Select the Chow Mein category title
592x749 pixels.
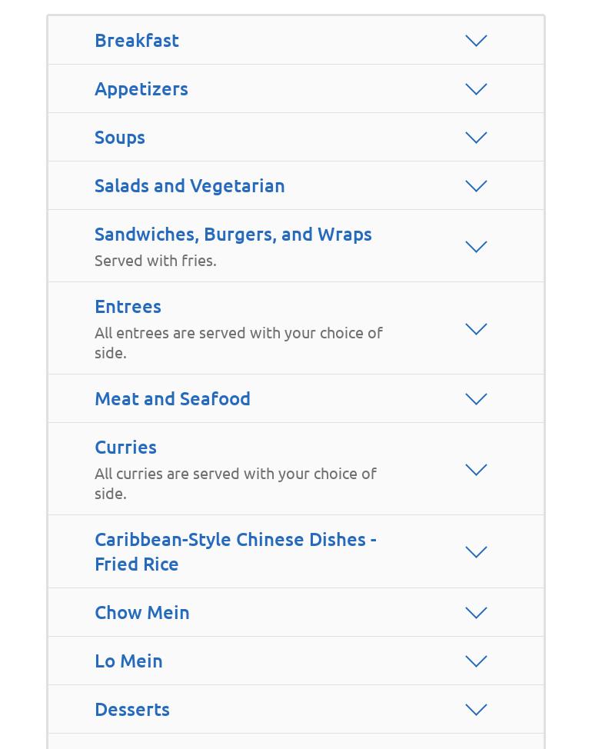coord(142,612)
